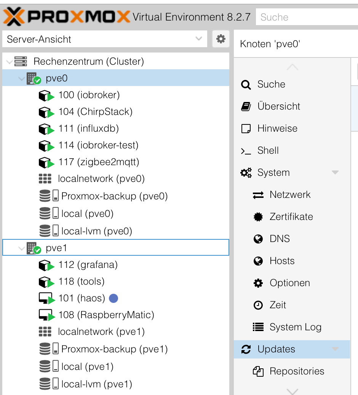Click the list icon beside System Log
Image resolution: width=358 pixels, height=395 pixels.
(x=258, y=327)
